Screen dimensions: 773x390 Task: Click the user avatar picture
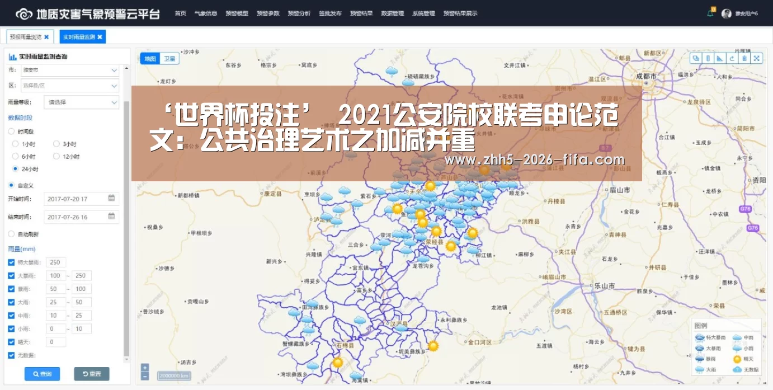[727, 13]
